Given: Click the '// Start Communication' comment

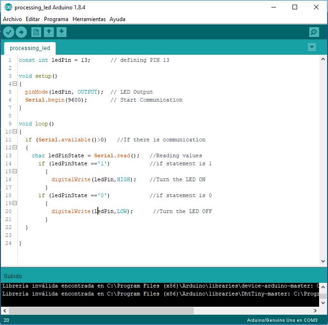Looking at the screenshot, I should (146, 100).
